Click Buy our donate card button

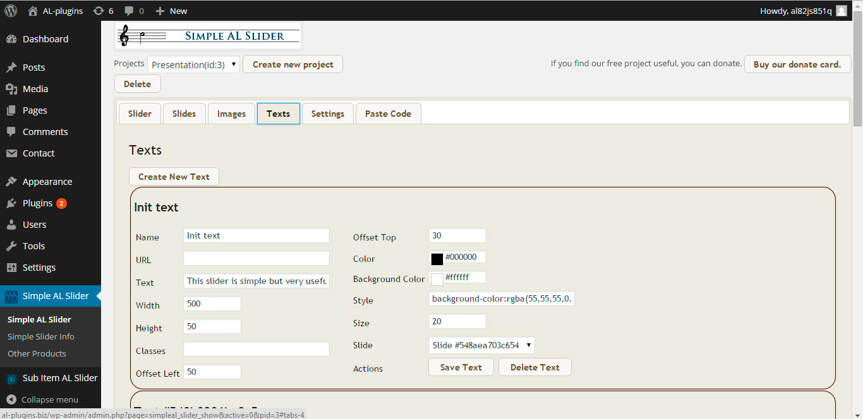click(x=797, y=64)
